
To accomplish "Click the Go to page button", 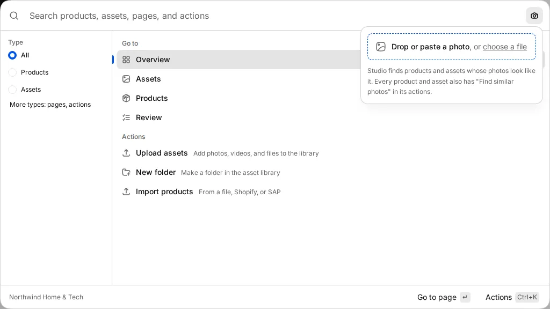I will point(444,297).
